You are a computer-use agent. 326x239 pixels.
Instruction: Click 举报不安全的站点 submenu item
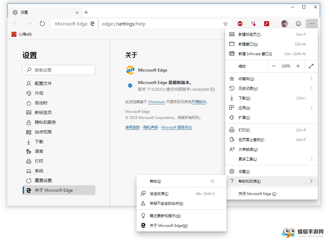[x=181, y=204]
